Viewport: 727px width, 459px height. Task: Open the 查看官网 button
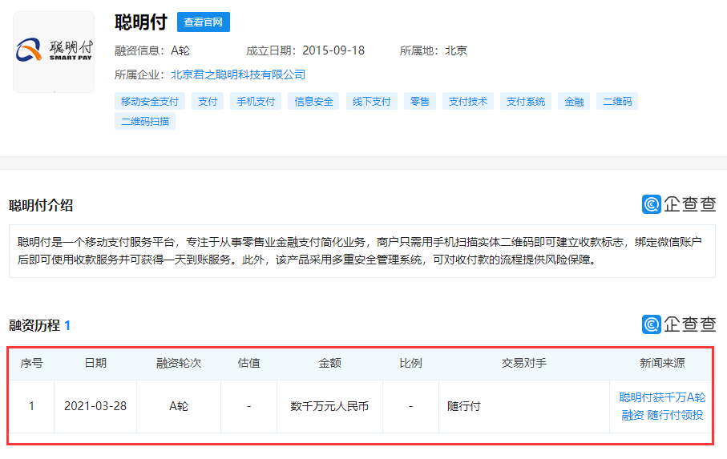click(x=203, y=22)
